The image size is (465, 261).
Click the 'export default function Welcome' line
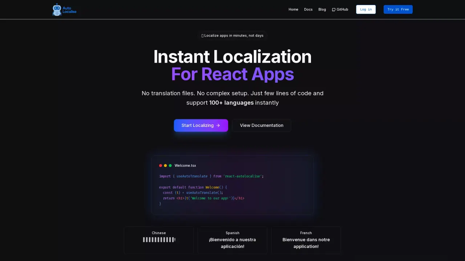pyautogui.click(x=193, y=187)
